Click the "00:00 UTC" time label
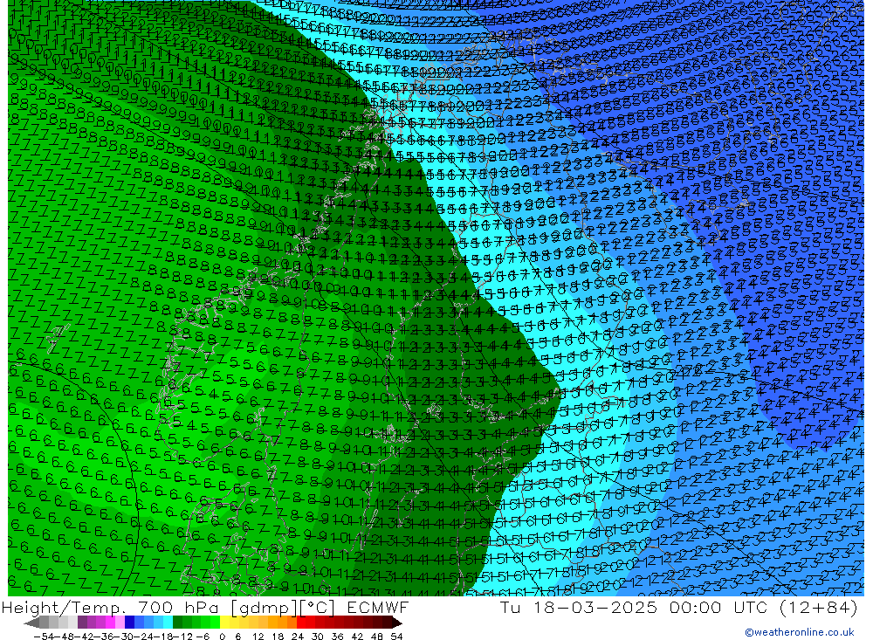873x640 pixels. pos(718,608)
